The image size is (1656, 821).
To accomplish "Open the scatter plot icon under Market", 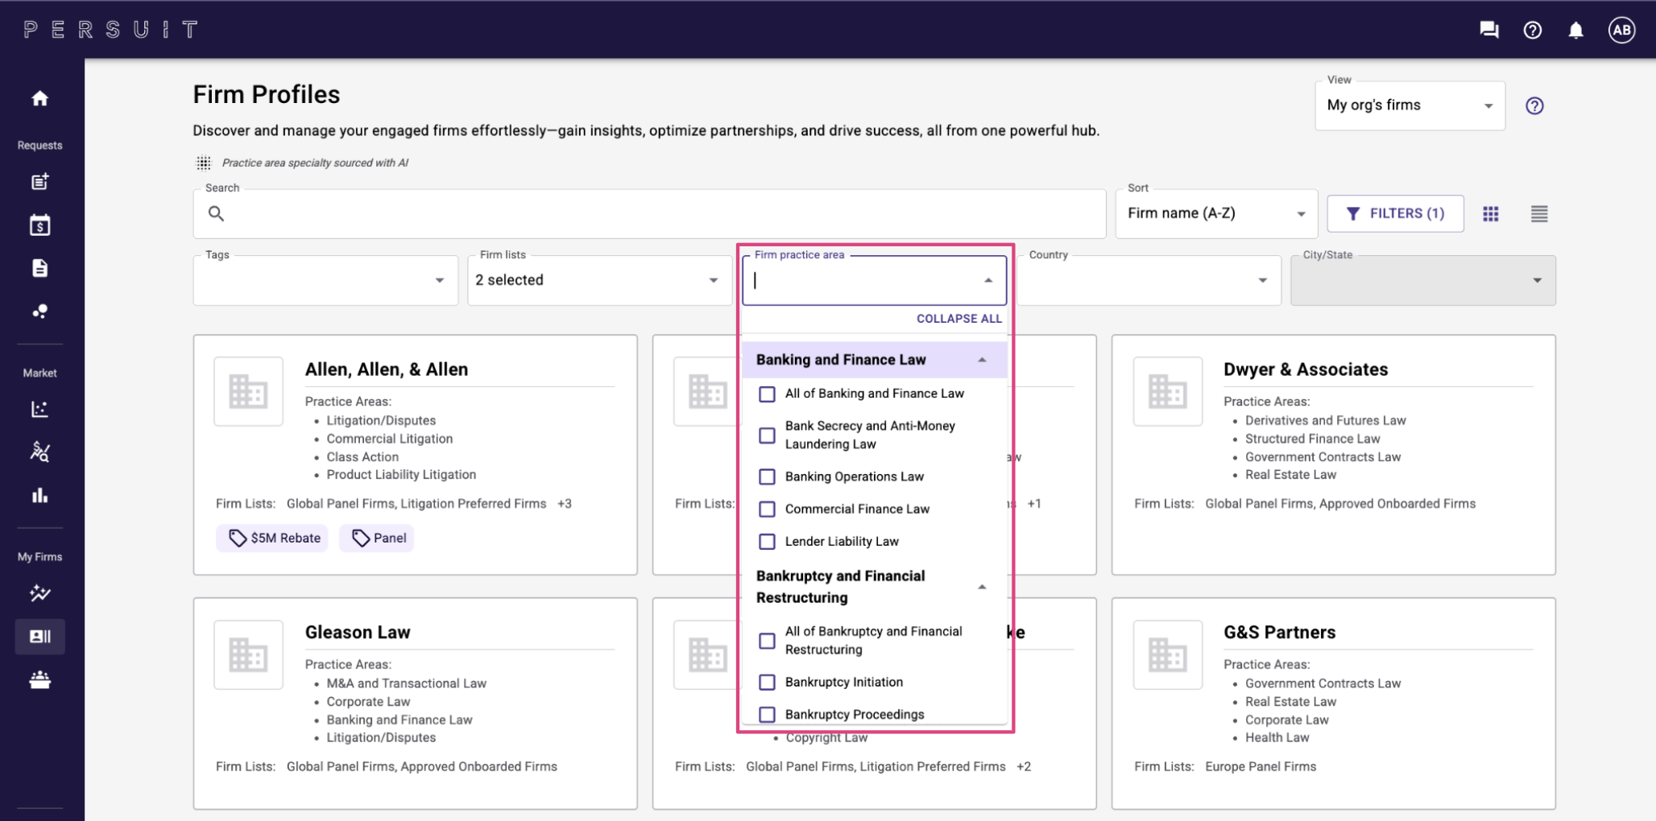I will tap(39, 409).
